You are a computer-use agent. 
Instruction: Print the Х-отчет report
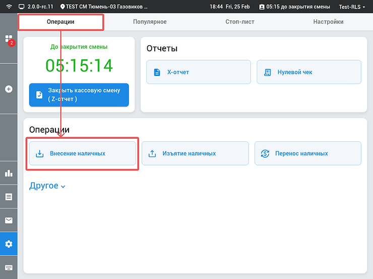pos(199,72)
